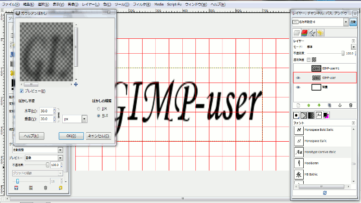Toggle the blur radius chain link

(59, 115)
